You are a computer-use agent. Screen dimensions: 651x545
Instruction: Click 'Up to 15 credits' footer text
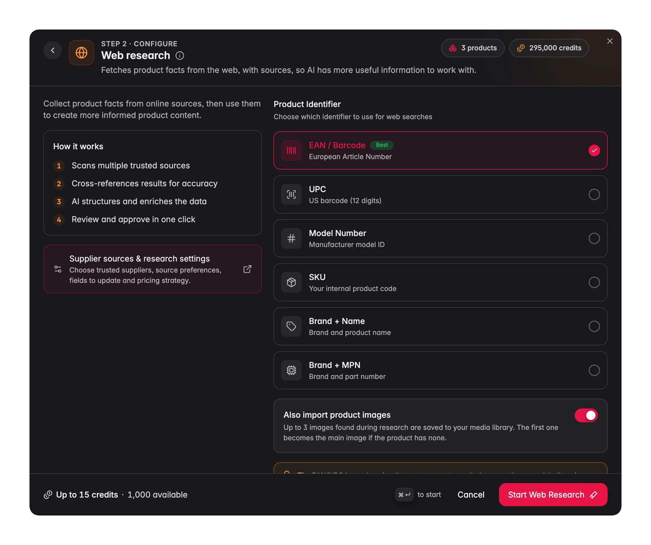(x=87, y=494)
